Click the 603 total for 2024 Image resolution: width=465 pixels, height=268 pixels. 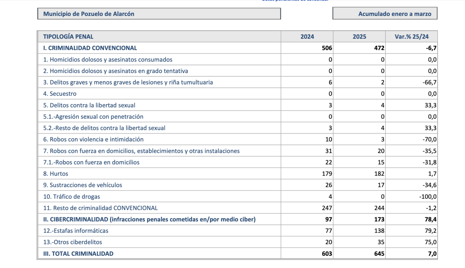[327, 253]
